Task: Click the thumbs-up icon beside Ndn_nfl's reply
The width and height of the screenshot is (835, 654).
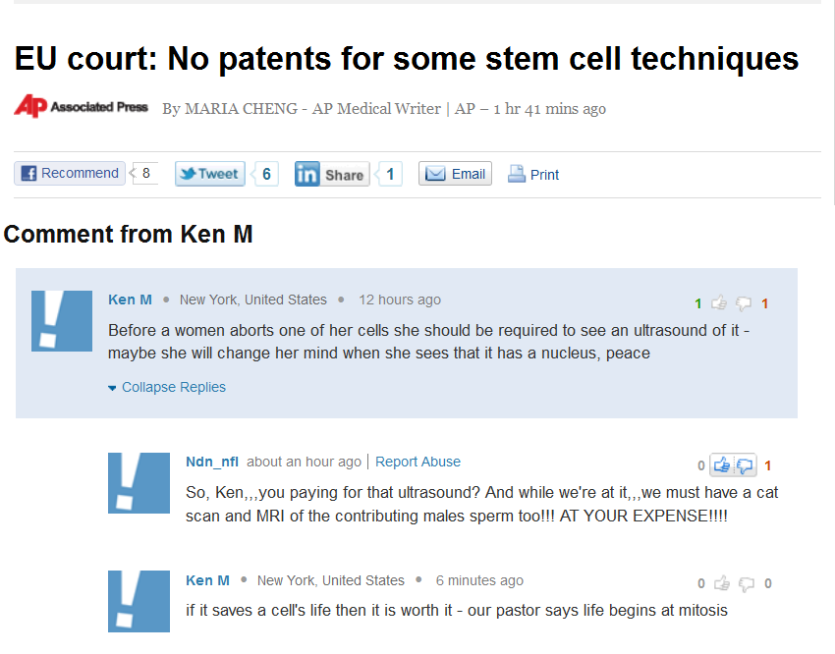Action: [720, 465]
